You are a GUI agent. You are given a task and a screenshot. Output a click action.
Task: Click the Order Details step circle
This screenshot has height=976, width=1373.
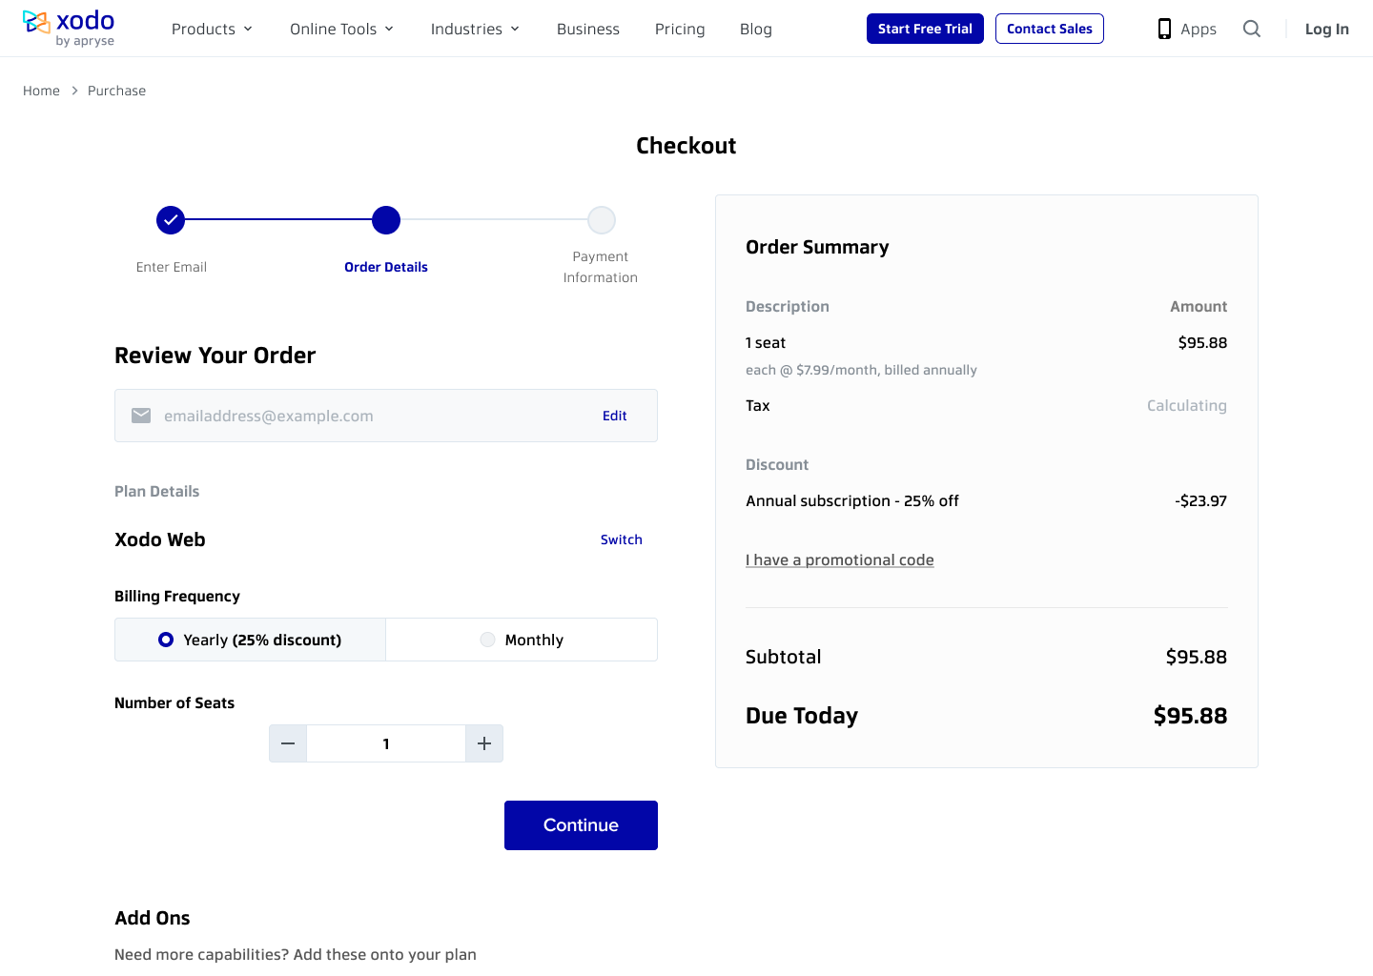click(x=386, y=220)
